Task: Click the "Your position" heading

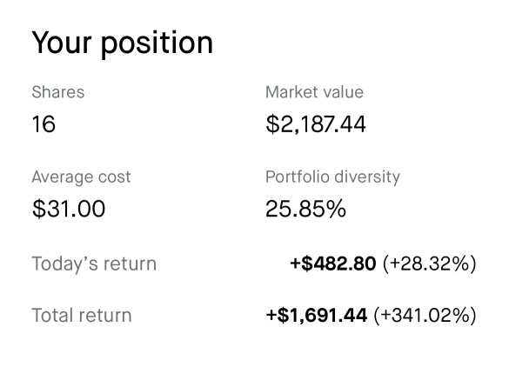Action: (x=123, y=43)
